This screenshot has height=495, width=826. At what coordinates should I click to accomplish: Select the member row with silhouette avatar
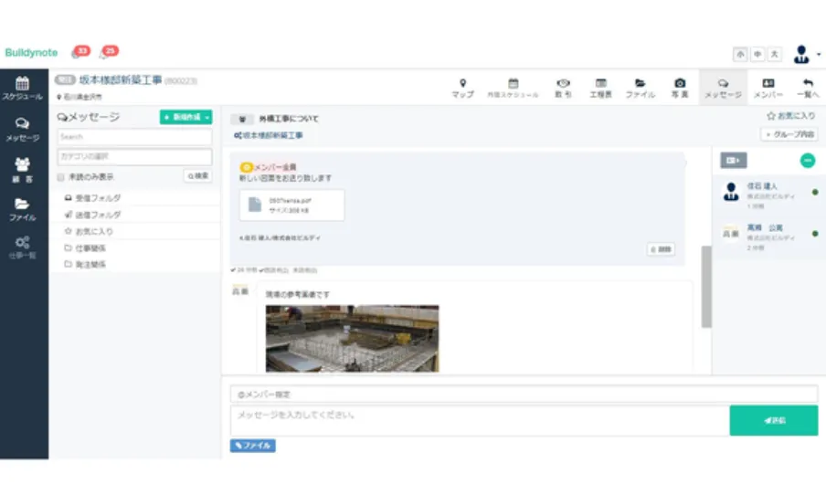(x=768, y=195)
